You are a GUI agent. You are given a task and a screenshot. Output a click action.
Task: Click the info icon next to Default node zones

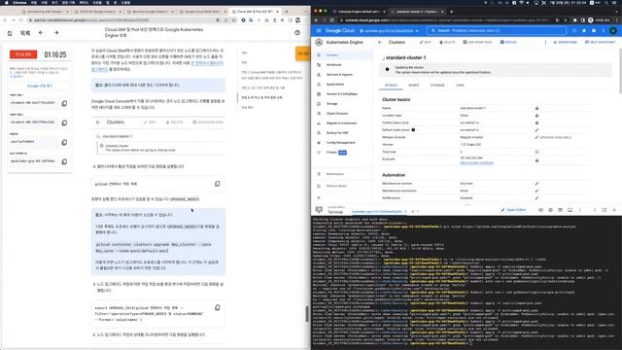coord(413,129)
